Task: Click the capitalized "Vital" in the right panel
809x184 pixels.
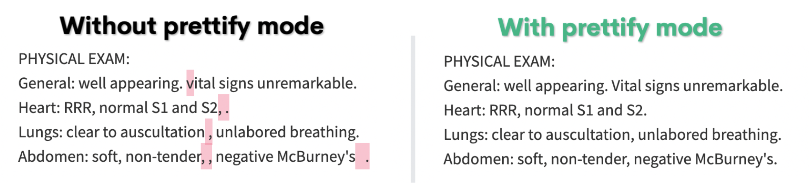Action: click(x=625, y=86)
